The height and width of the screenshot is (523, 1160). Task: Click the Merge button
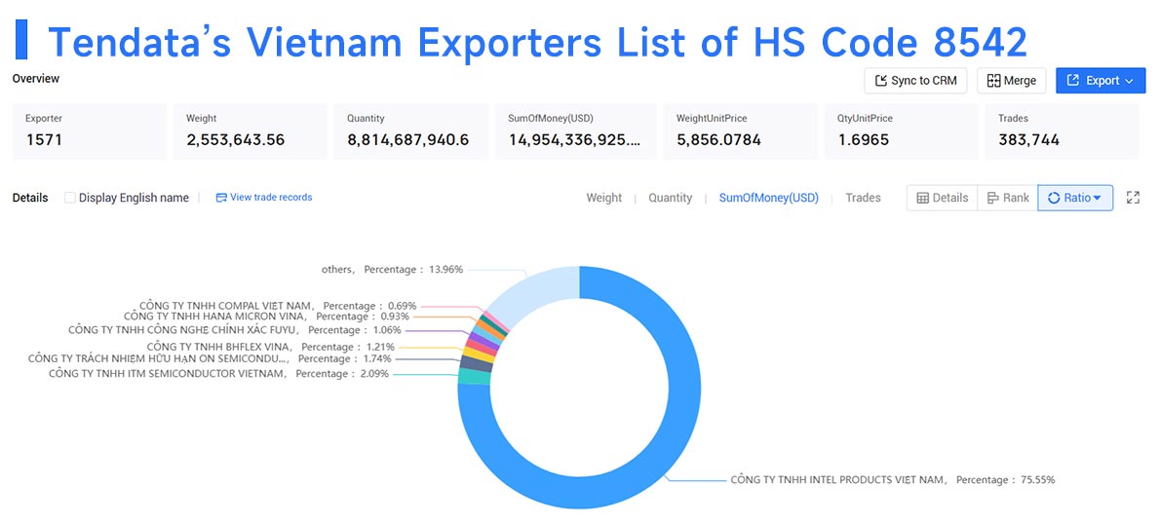click(1011, 81)
